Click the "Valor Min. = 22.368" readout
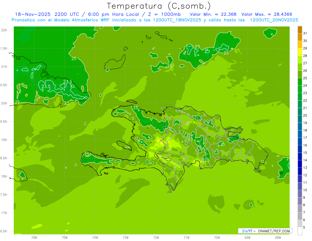This screenshot has width=312, height=241. [213, 14]
